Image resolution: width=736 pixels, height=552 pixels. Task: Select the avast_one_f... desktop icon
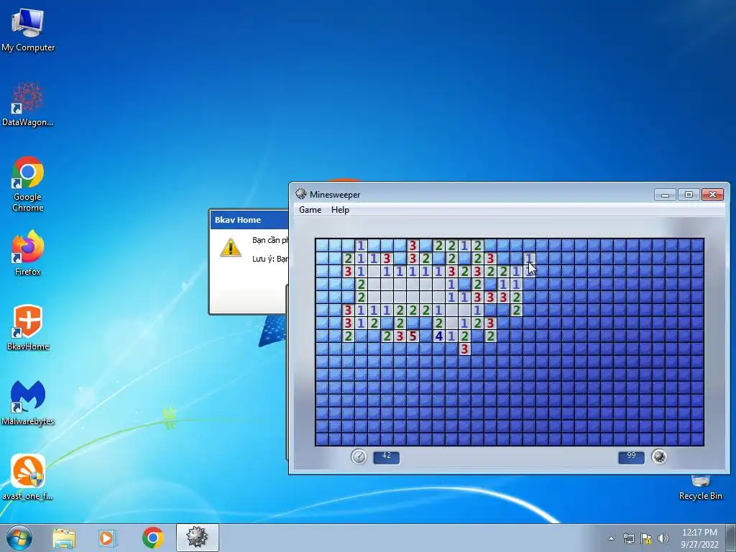pos(28,477)
